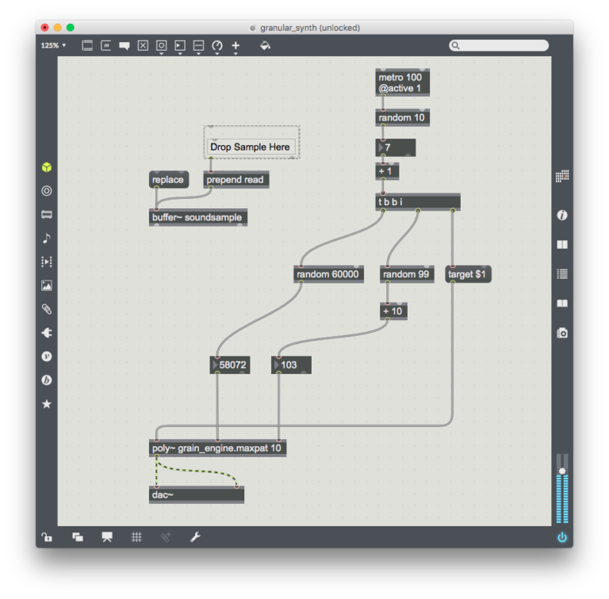Click the paint bucket Format icon
The height and width of the screenshot is (599, 609).
coord(265,46)
